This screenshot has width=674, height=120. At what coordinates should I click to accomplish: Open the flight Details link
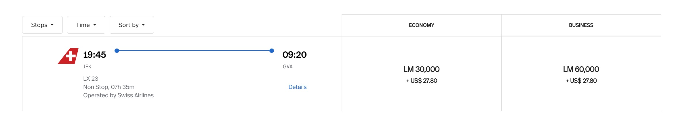point(297,87)
